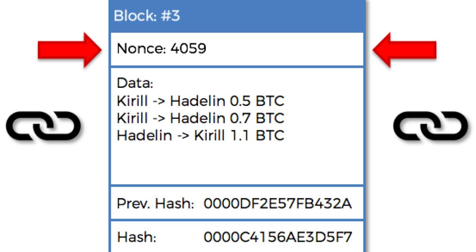Click 'Kirill' sender in the 0.5 BTC transaction
This screenshot has height=252, width=476.
click(128, 101)
